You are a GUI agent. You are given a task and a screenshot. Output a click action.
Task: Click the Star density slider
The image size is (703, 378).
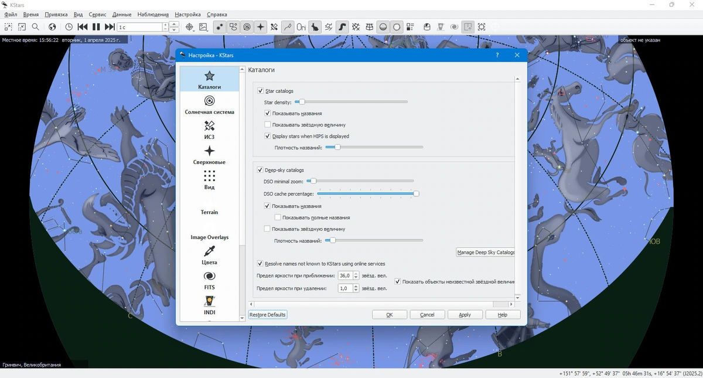(350, 102)
